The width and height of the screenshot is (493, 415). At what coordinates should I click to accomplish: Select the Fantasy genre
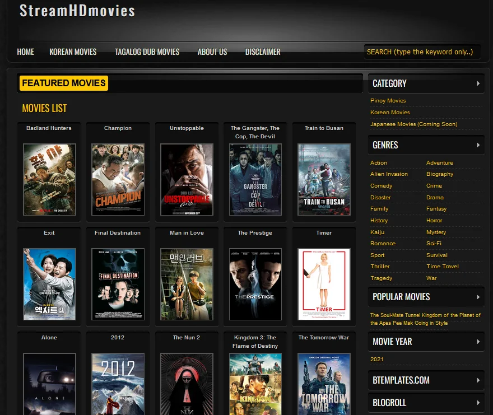tap(436, 209)
